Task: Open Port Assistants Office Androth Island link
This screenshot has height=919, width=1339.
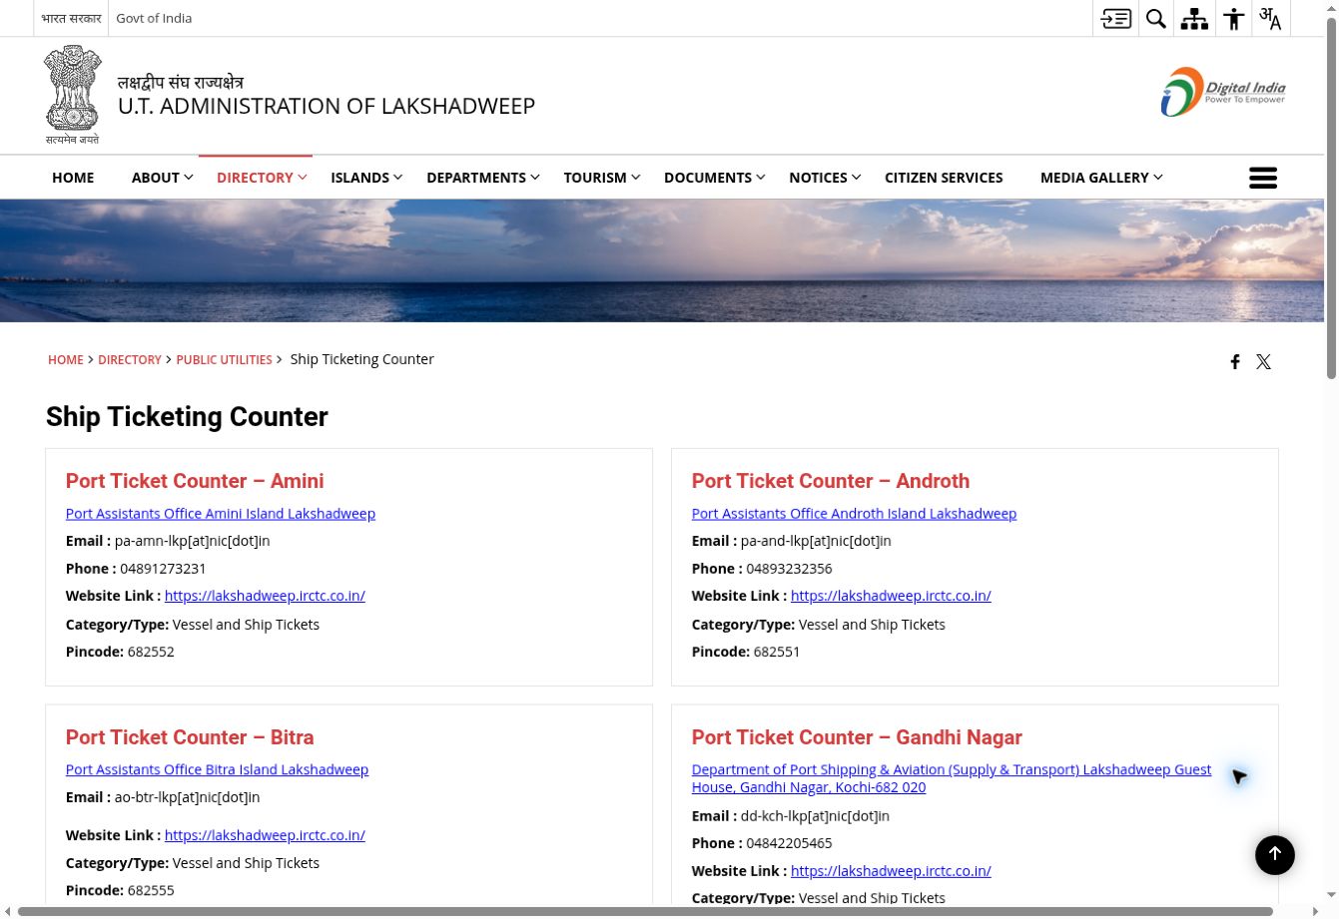Action: pos(854,514)
